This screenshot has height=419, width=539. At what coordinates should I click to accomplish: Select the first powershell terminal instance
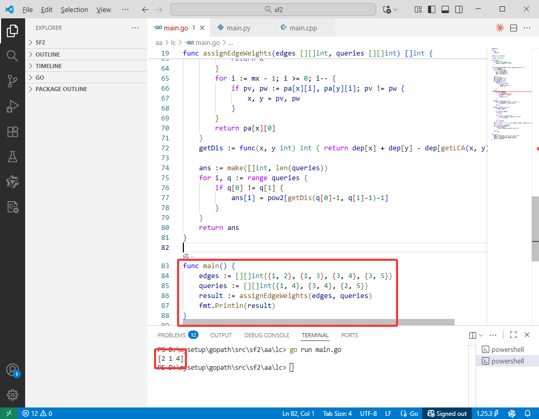pos(508,349)
